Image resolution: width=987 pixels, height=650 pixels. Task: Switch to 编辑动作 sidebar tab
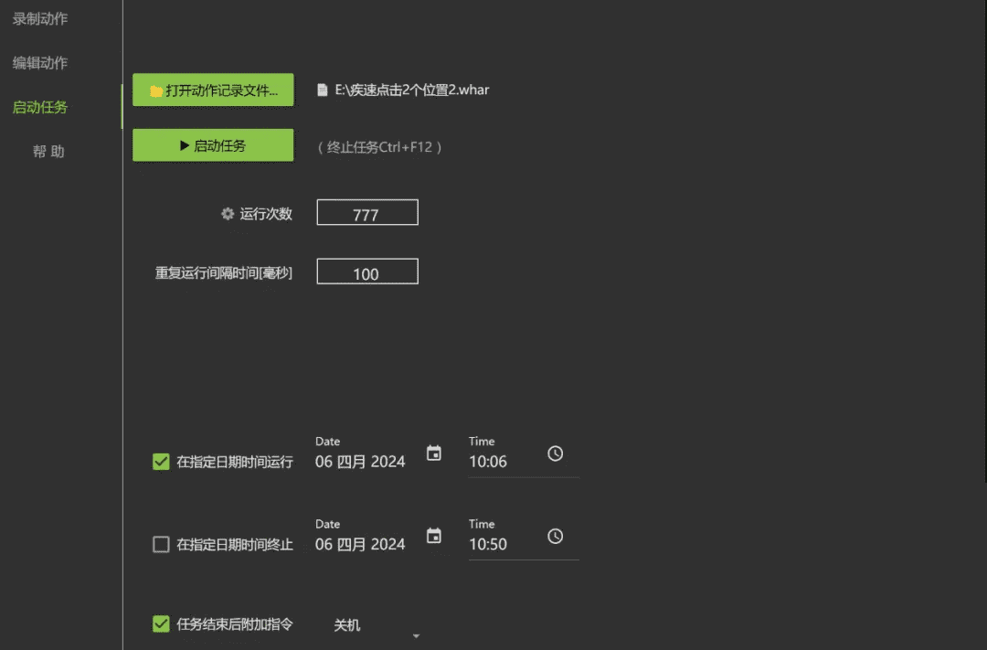40,63
